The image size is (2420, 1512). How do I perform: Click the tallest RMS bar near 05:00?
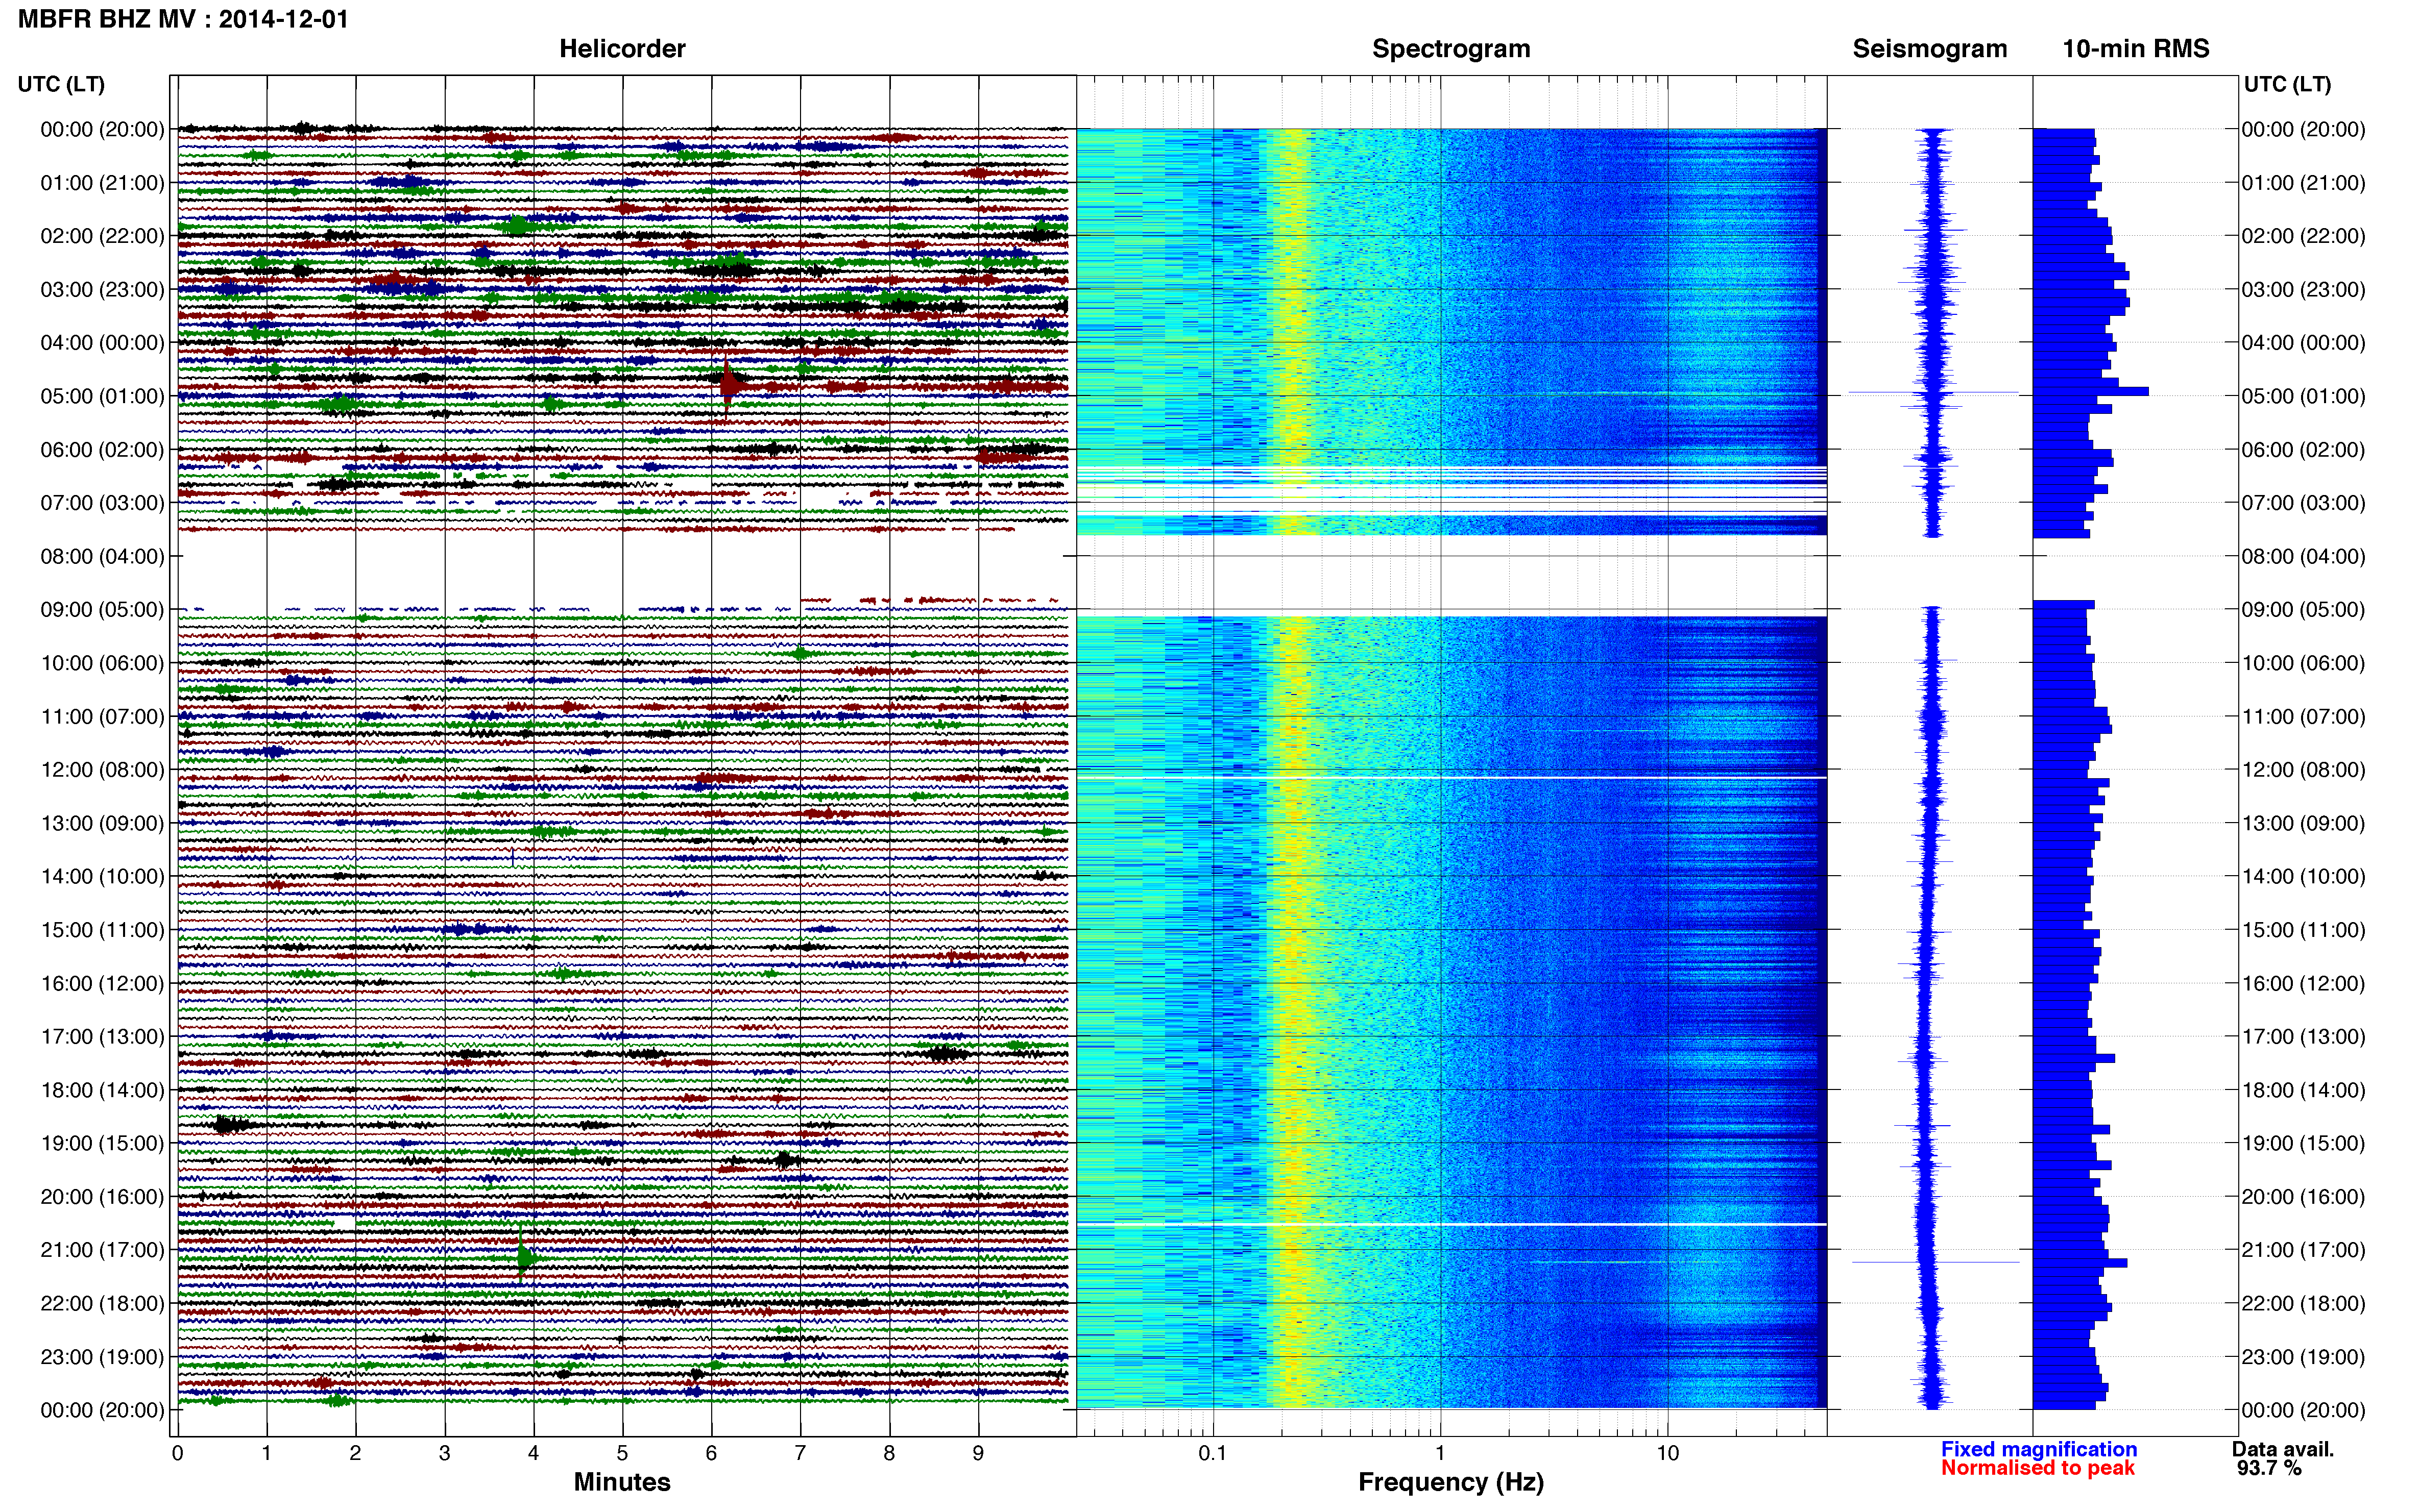[2091, 391]
